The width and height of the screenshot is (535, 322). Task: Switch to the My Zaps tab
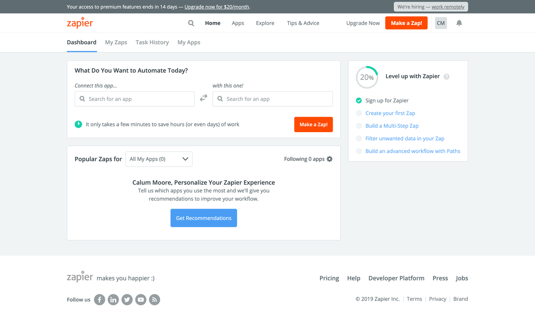click(116, 42)
